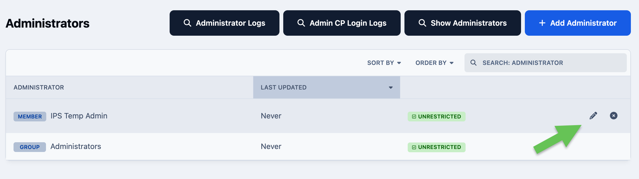Toggle sort arrow on Last Updated column
The image size is (639, 179).
391,88
